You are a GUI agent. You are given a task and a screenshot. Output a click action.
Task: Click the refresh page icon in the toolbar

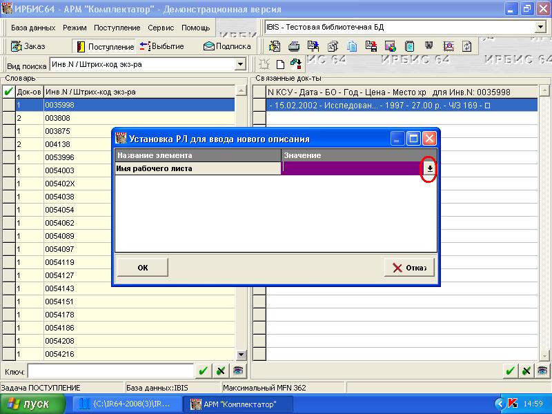467,46
